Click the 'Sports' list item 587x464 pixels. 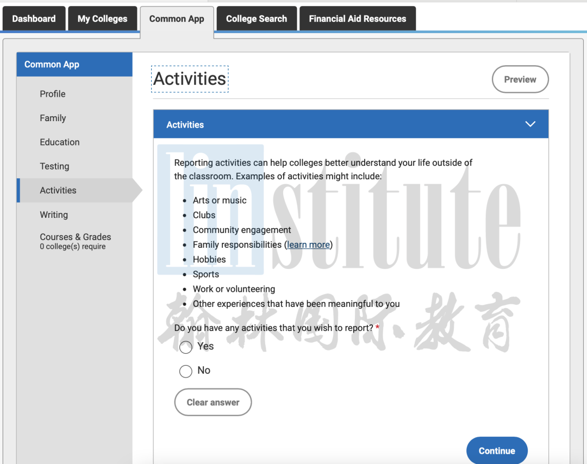(x=206, y=274)
